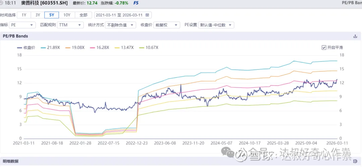
Task: Click the date range input 2021-03-11 至 2026-03-11
Action: [x=123, y=15]
